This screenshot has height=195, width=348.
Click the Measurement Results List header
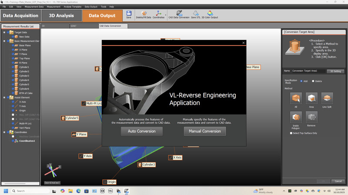coord(20,26)
